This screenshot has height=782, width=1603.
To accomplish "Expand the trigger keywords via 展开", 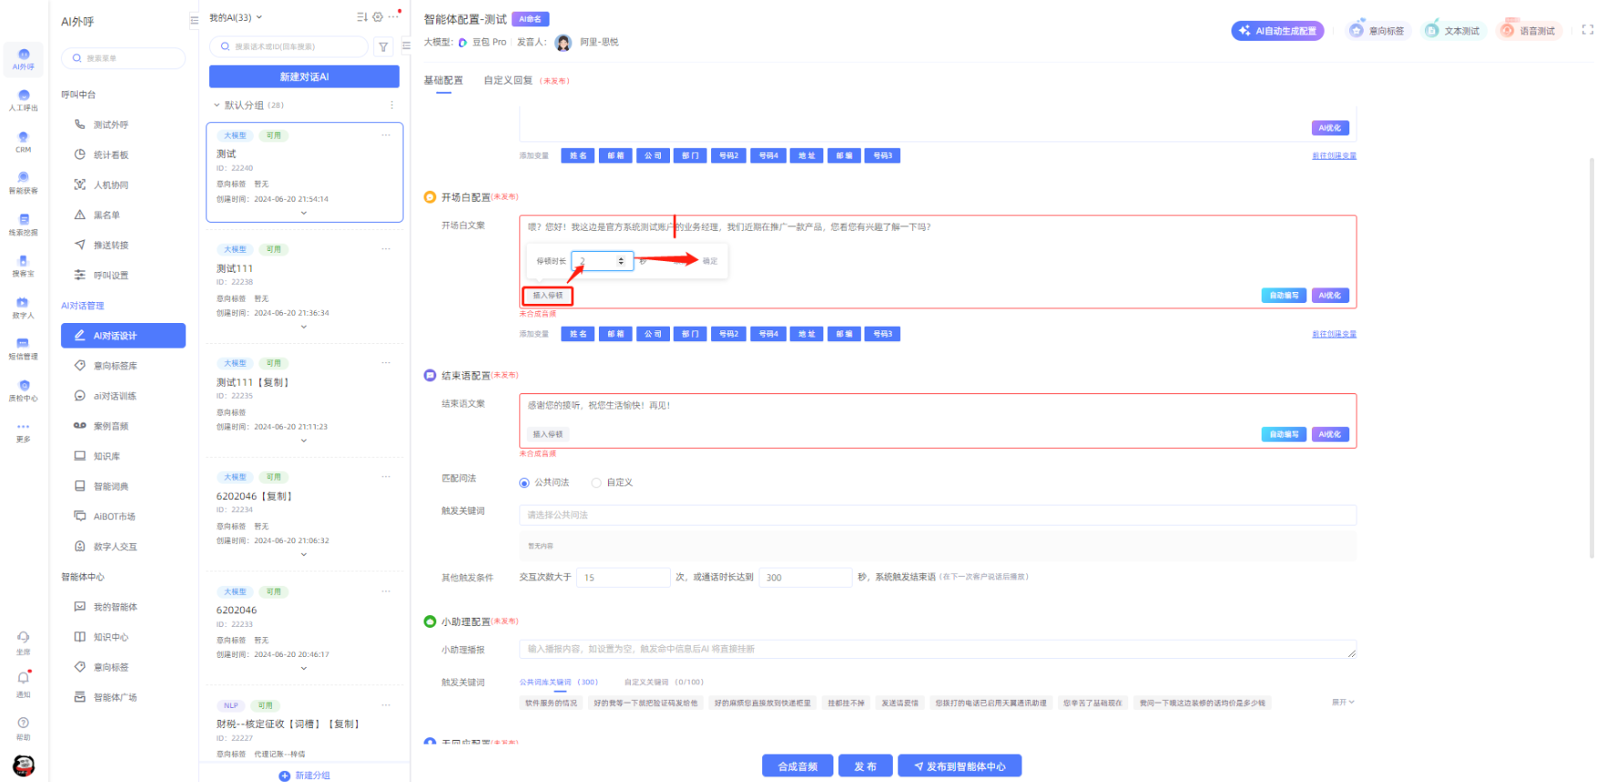I will (1342, 702).
